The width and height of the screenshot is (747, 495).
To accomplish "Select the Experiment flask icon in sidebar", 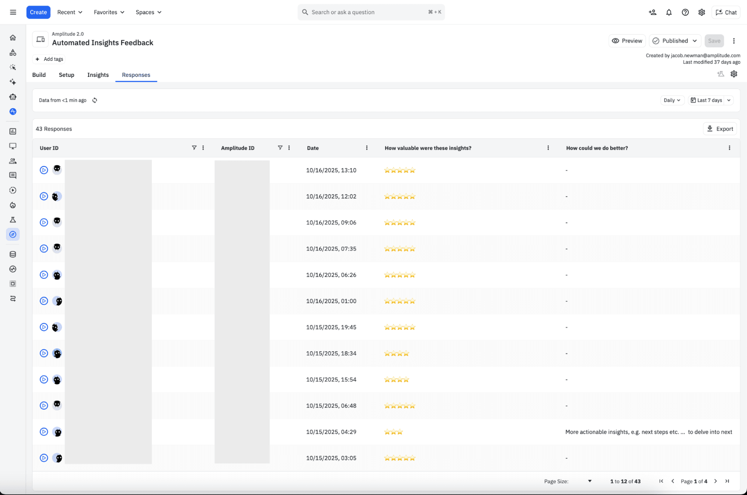I will (x=13, y=220).
